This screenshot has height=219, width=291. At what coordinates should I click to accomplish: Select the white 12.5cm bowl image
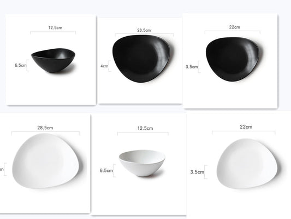click(x=142, y=163)
